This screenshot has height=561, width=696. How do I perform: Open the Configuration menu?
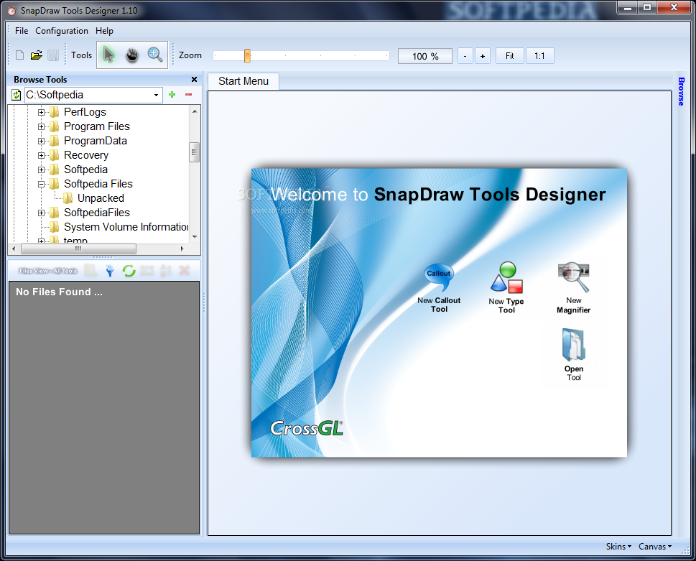tap(62, 31)
